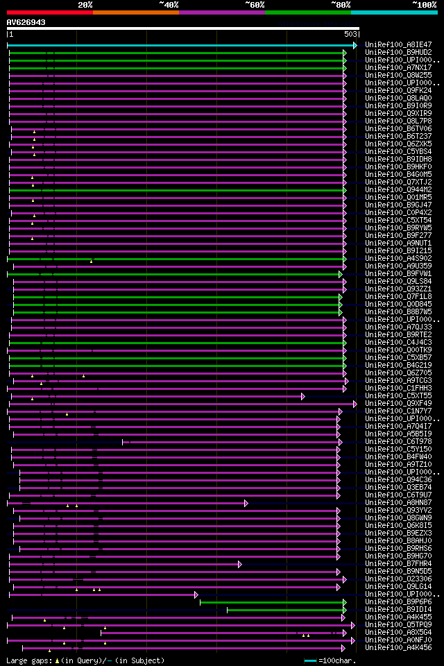Select the UniRef100_Q8W255 label
The image size is (444, 666).
click(398, 75)
